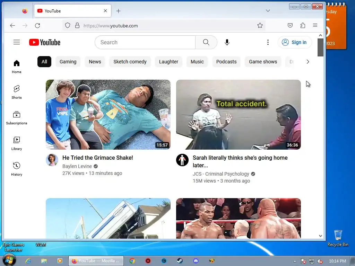
Task: Select the Gaming chip
Action: [x=68, y=62]
